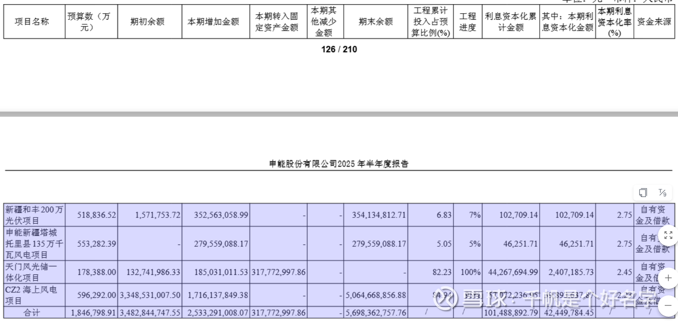This screenshot has width=678, height=321.
Task: Select the total capitalized interest 101,488,892.79
Action: (x=511, y=313)
